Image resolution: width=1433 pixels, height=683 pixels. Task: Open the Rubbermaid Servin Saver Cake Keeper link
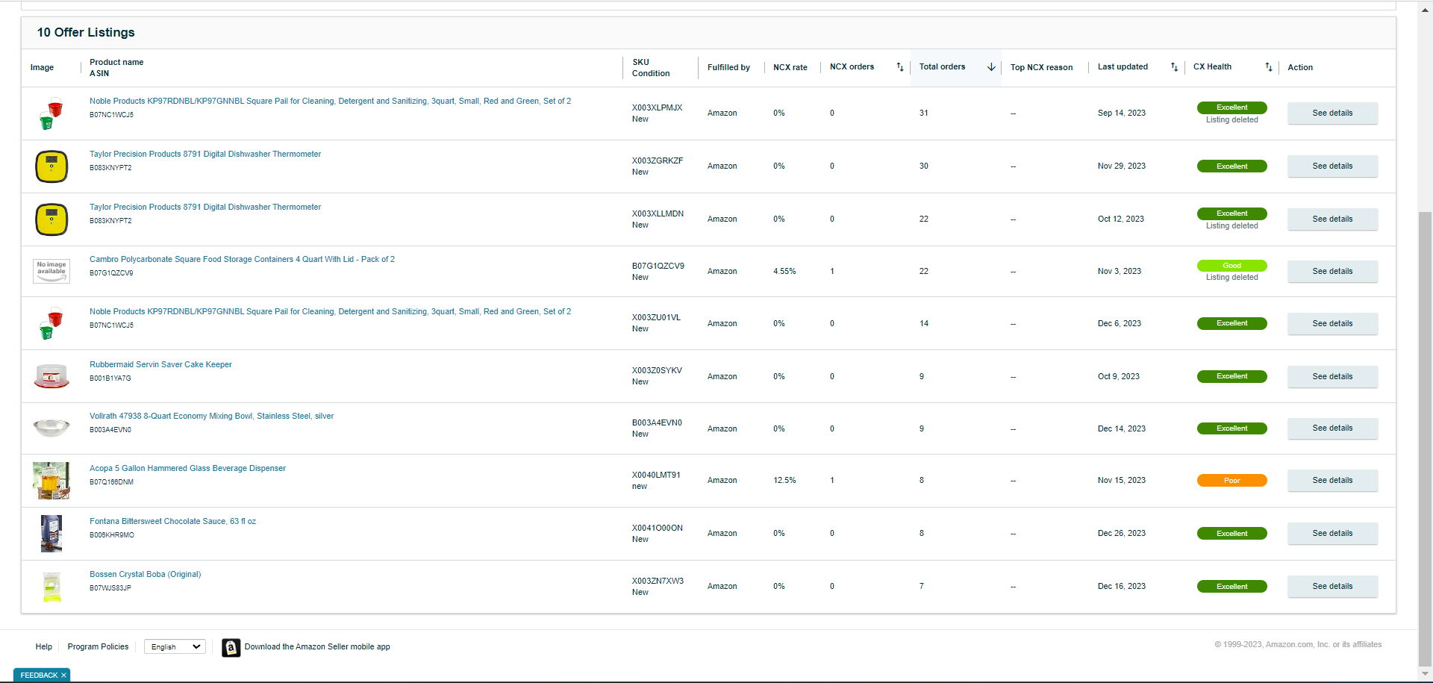tap(160, 365)
